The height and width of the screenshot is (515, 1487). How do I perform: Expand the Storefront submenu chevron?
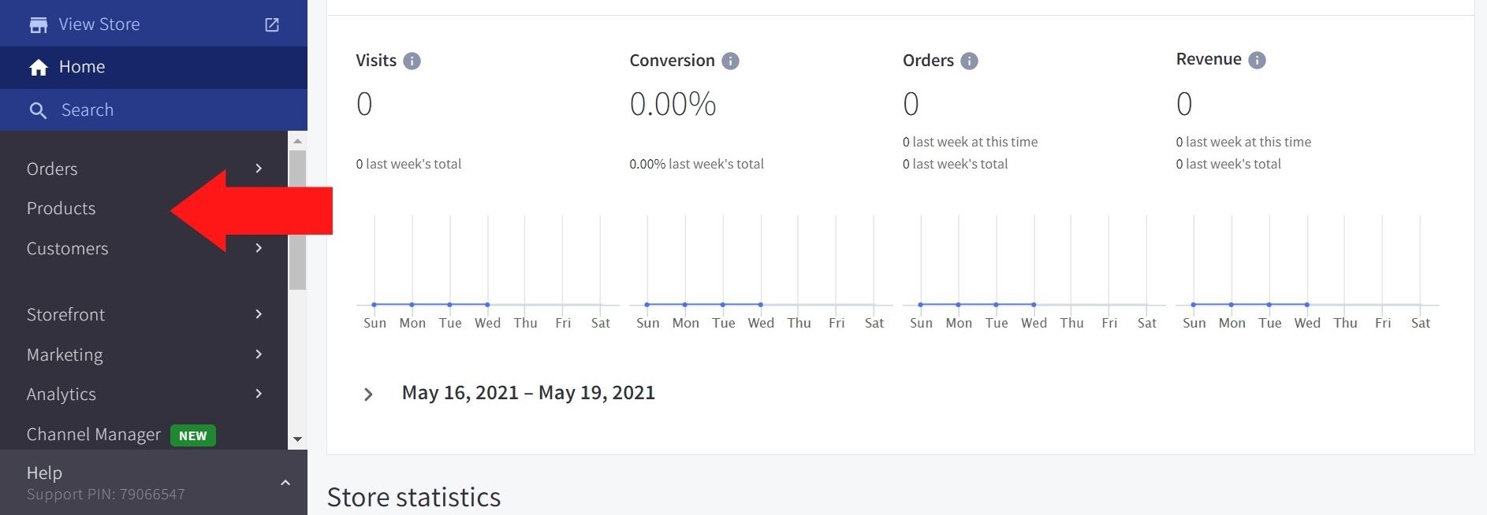259,314
